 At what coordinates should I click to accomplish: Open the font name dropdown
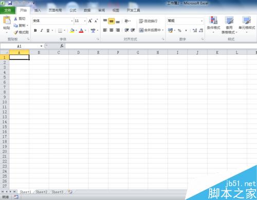pos(72,21)
